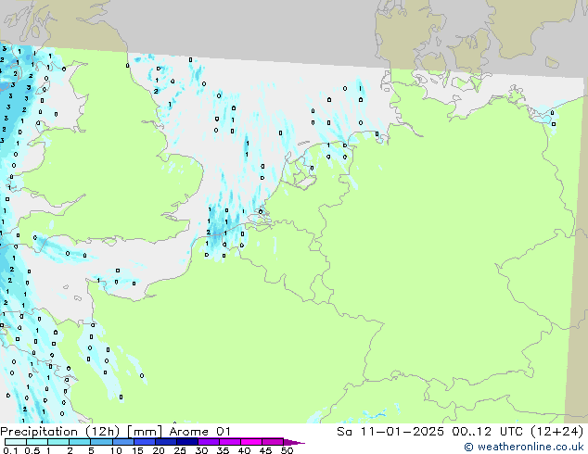Image resolution: width=588 pixels, height=454 pixels.
Task: Select the legend swatch between 40 and 45
Action: click(x=251, y=442)
